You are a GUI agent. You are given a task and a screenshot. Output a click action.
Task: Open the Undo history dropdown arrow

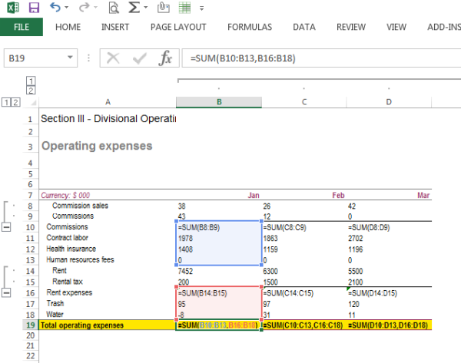[68, 8]
